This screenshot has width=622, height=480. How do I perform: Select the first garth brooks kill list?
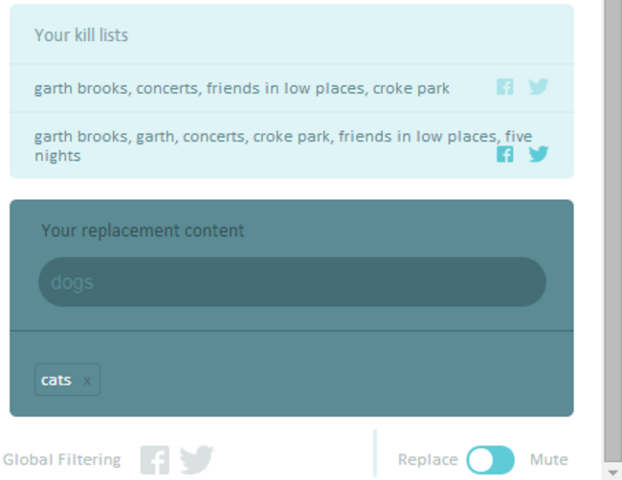tap(241, 88)
